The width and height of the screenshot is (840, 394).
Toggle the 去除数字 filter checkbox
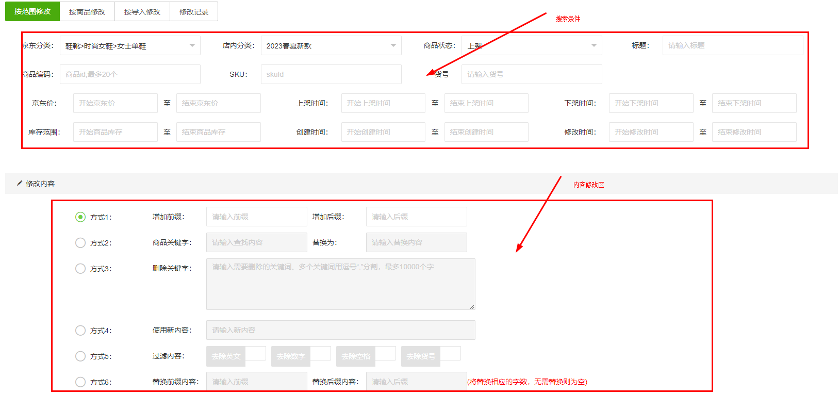point(320,354)
